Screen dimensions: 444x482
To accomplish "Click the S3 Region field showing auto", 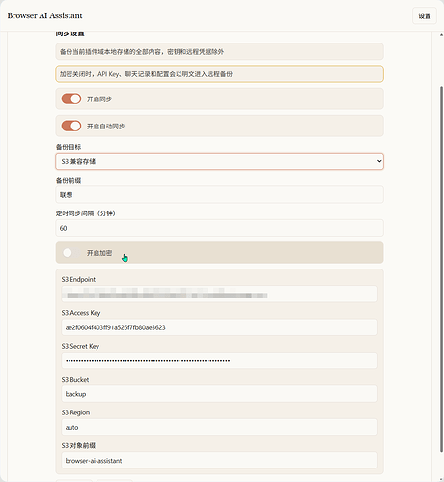I will [219, 427].
